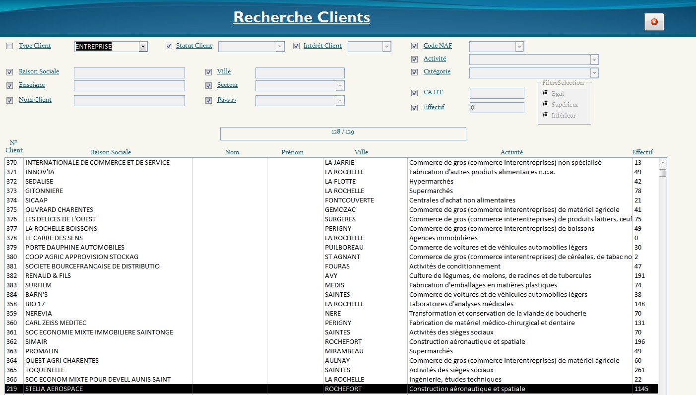Toggle the Enseigne checkbox
The image size is (696, 395).
click(10, 86)
